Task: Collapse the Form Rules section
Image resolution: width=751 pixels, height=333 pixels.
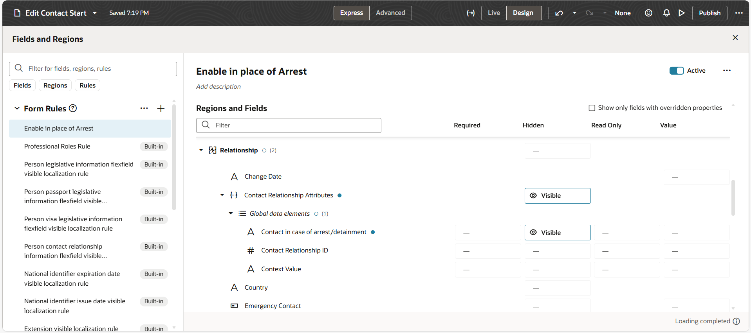Action: click(x=17, y=108)
